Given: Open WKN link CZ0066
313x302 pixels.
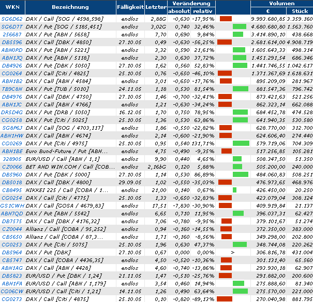Looking at the screenshot, I should (x=12, y=167).
